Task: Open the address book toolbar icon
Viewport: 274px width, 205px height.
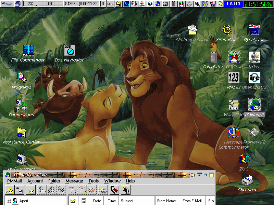Action: [114, 190]
